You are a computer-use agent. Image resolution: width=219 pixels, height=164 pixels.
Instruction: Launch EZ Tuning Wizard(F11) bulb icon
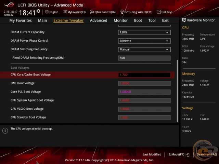(122, 12)
